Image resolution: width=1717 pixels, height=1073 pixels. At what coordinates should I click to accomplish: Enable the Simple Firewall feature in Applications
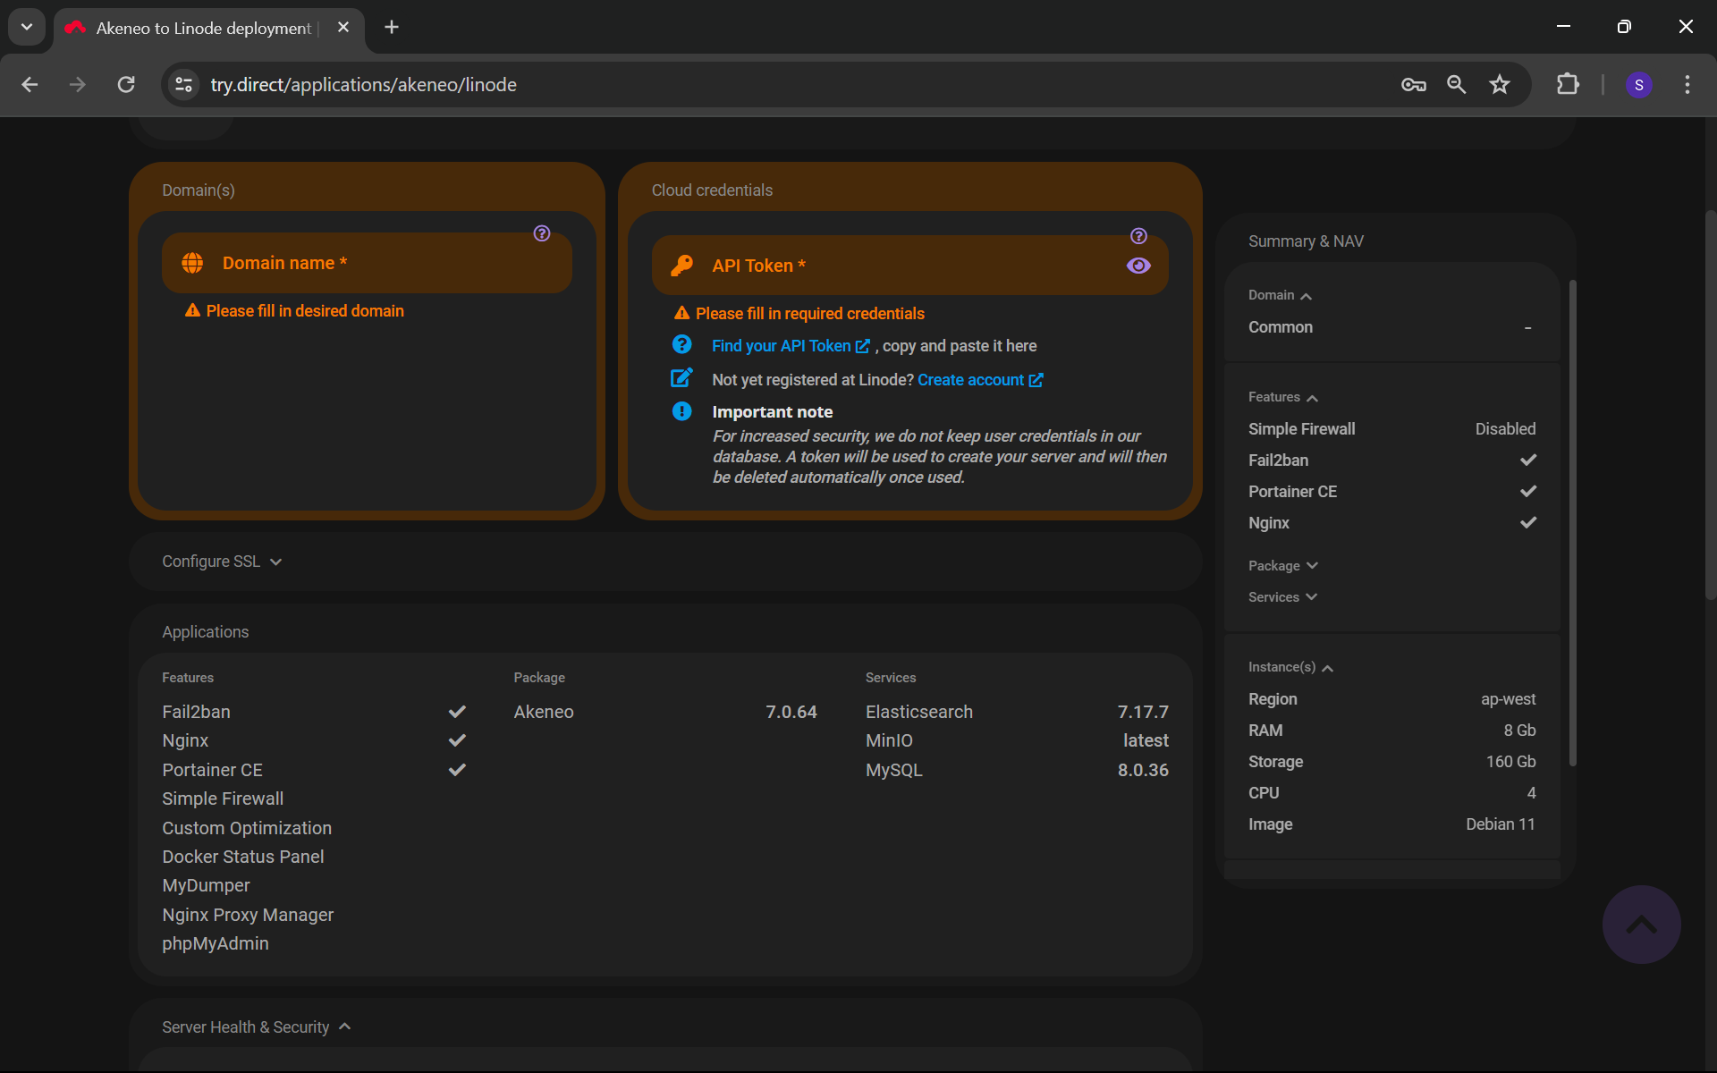click(x=223, y=798)
